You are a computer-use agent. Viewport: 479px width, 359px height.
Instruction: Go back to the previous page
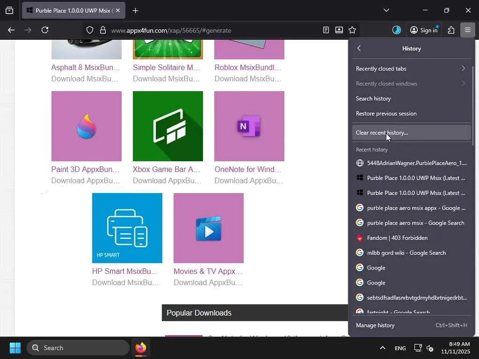pyautogui.click(x=11, y=30)
